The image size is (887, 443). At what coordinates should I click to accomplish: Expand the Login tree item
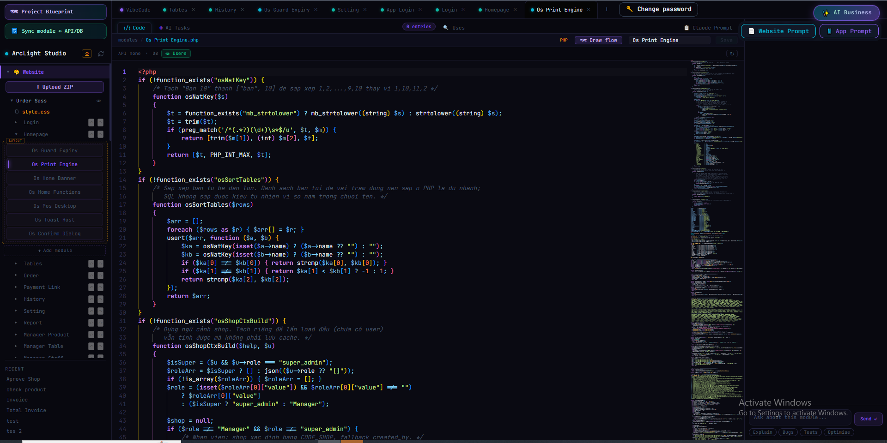click(16, 122)
